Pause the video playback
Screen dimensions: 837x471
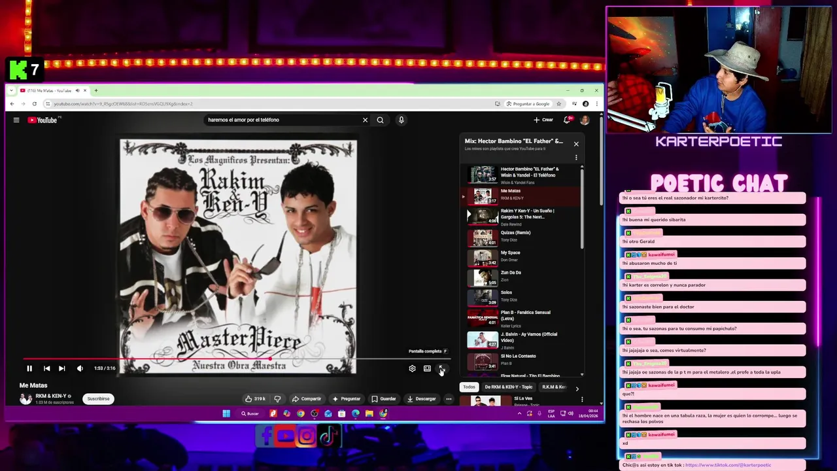coord(29,368)
